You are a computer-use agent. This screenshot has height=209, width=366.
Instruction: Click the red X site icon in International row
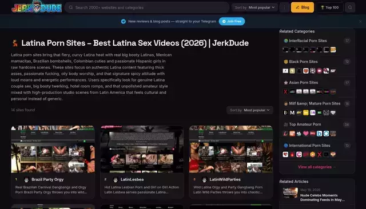tap(319, 155)
